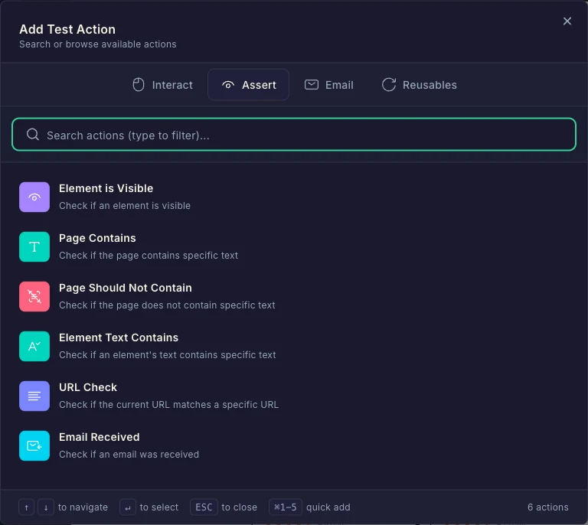This screenshot has width=588, height=525.
Task: Click 'Check if the page does not contain' text
Action: tap(167, 305)
